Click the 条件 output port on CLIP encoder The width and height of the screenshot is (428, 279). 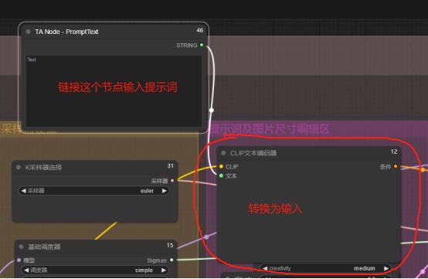coord(396,166)
